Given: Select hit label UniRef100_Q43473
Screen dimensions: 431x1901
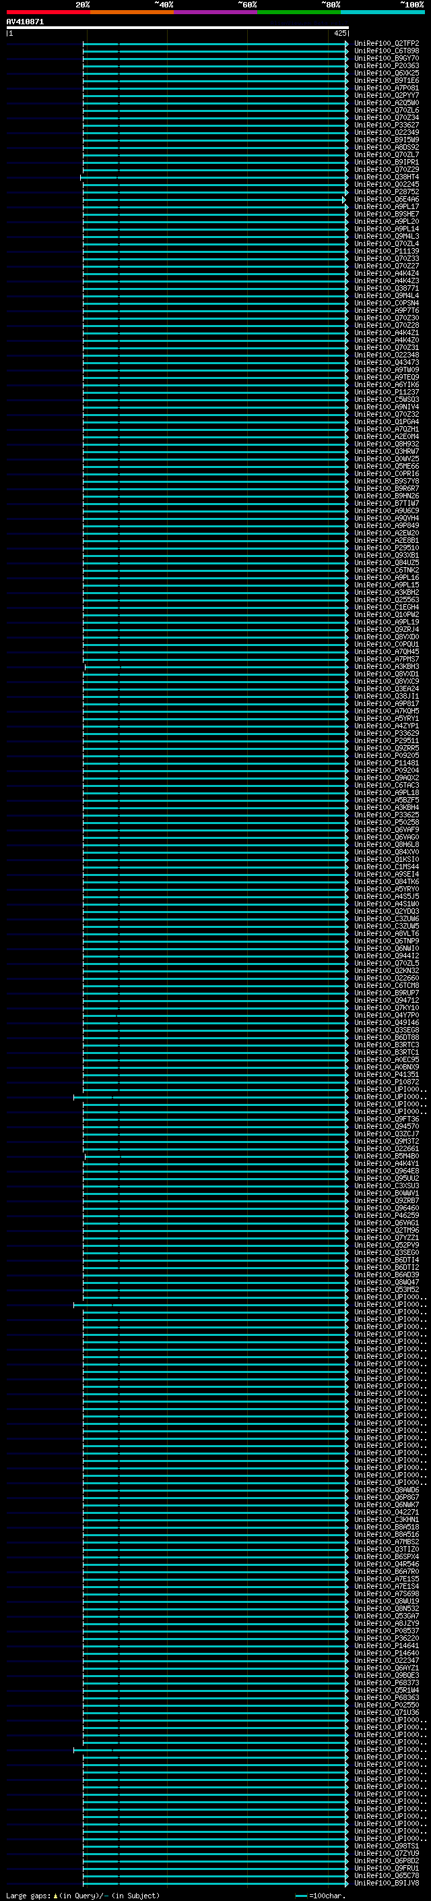Looking at the screenshot, I should pyautogui.click(x=387, y=362).
